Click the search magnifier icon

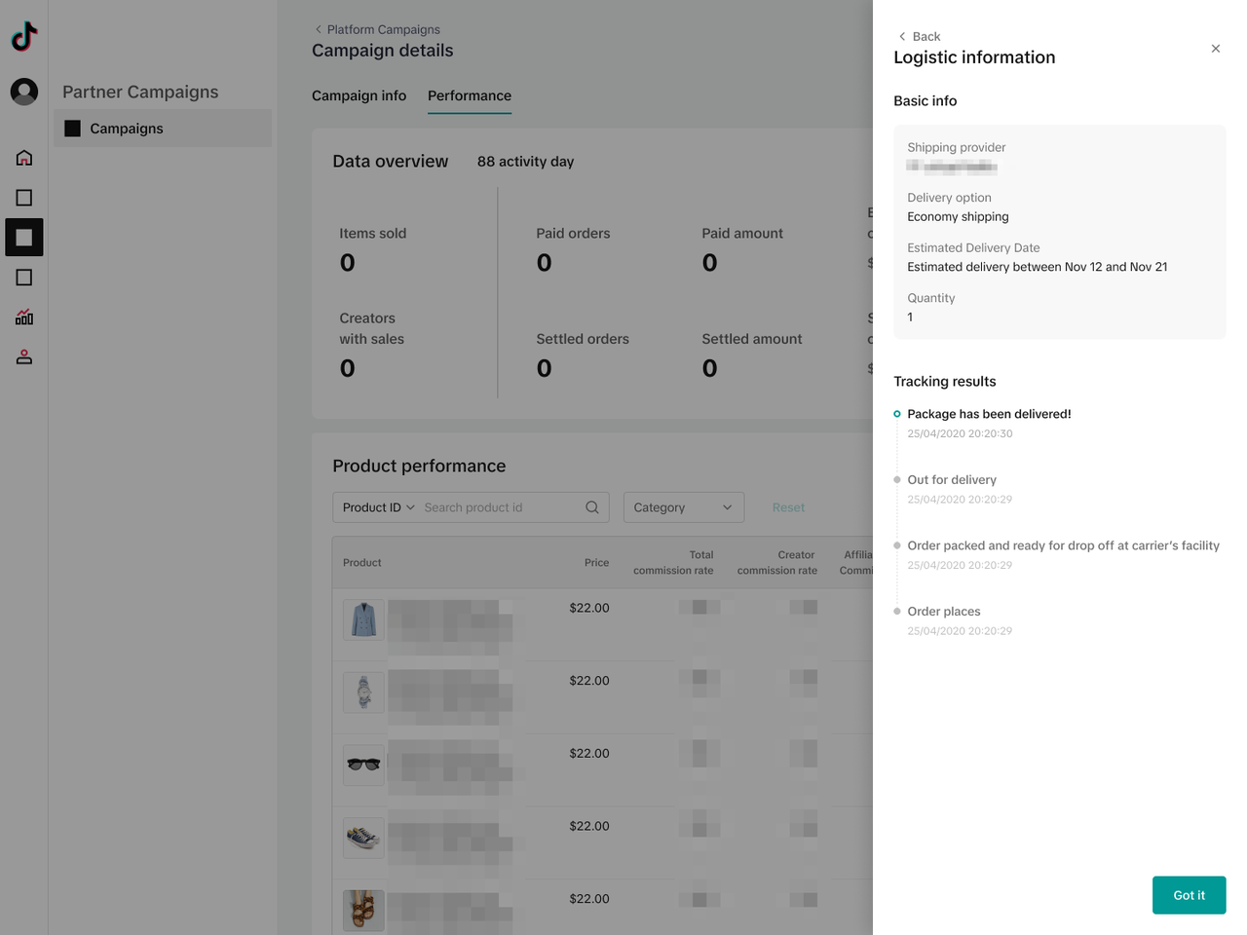[591, 507]
